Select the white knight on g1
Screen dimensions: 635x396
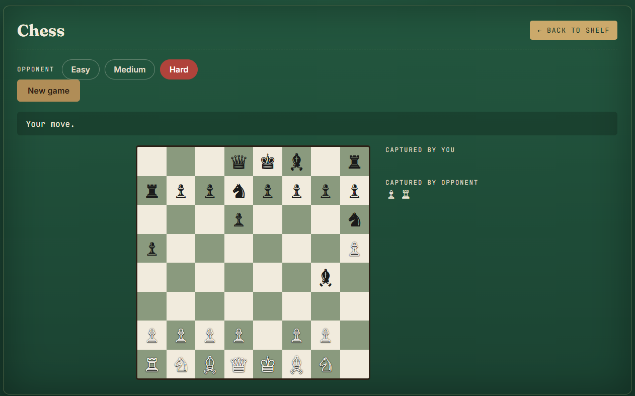coord(326,364)
